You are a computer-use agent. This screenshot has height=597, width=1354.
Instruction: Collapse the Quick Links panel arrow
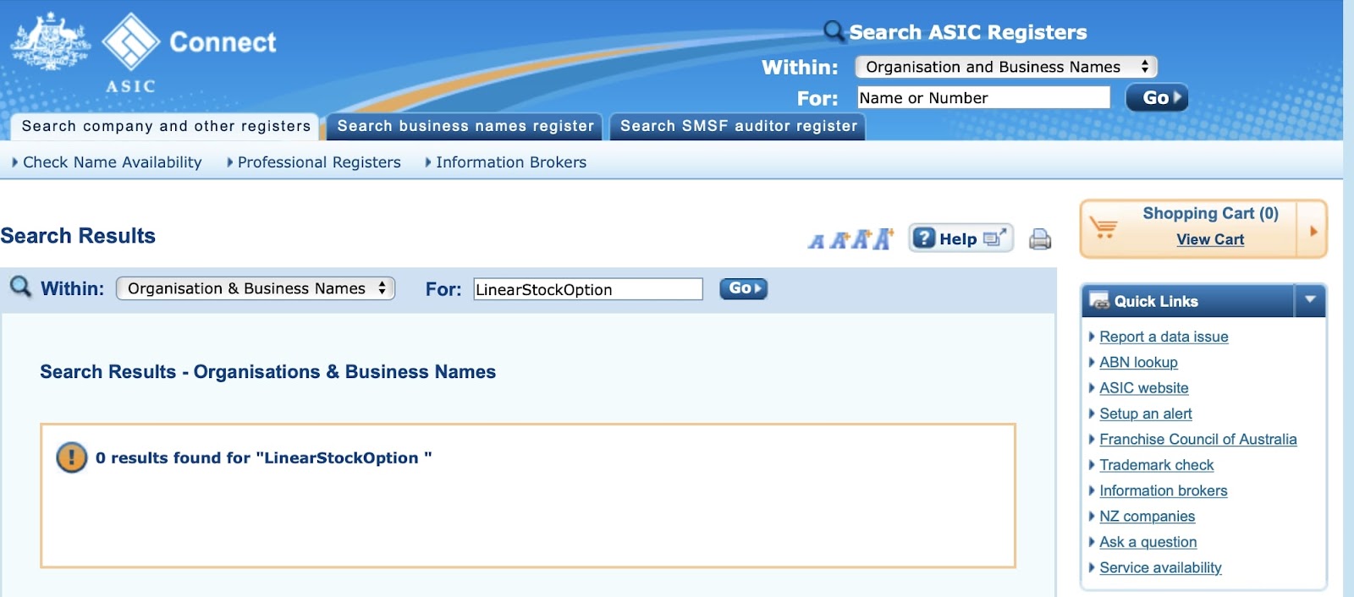(1310, 300)
